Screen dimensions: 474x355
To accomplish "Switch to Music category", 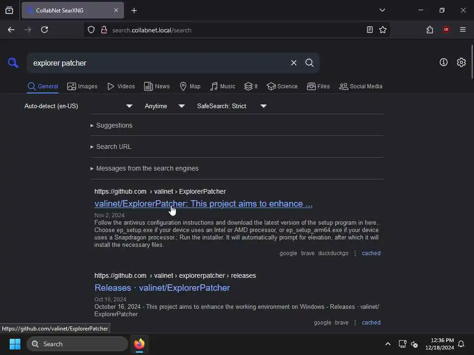I will point(223,86).
